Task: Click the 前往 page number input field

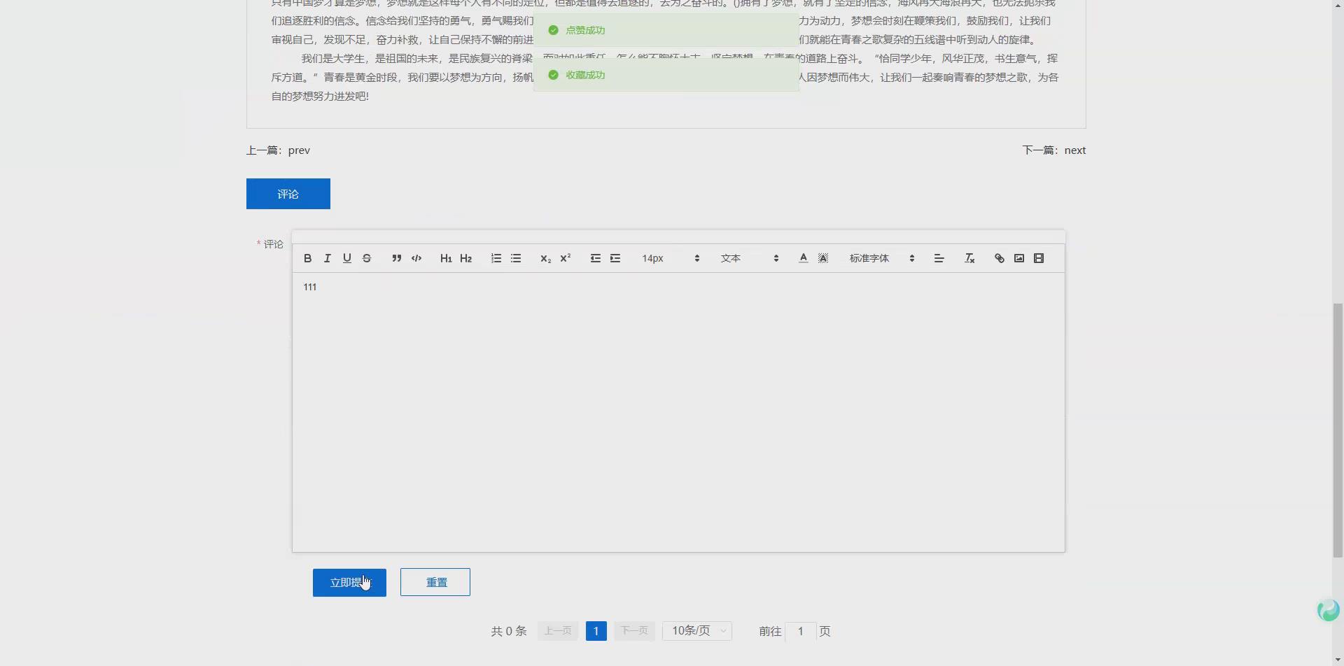Action: (801, 631)
